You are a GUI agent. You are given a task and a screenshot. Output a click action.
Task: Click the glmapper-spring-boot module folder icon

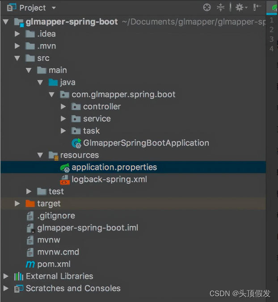coord(19,22)
